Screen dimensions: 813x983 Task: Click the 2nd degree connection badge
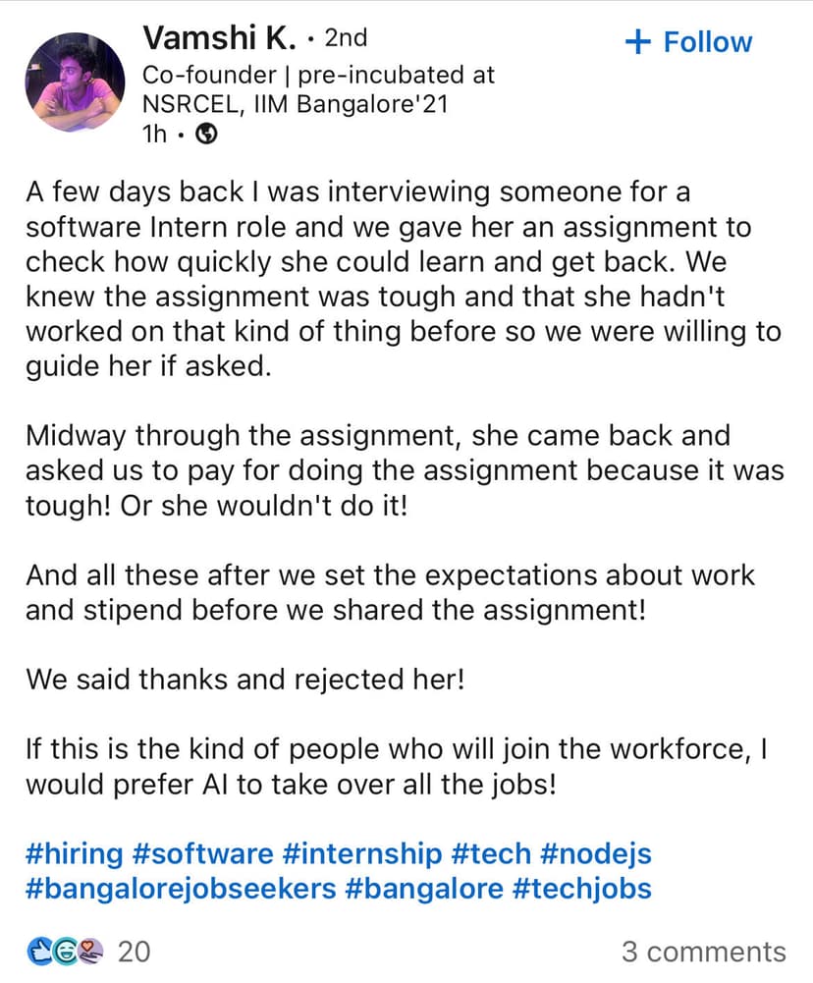346,38
